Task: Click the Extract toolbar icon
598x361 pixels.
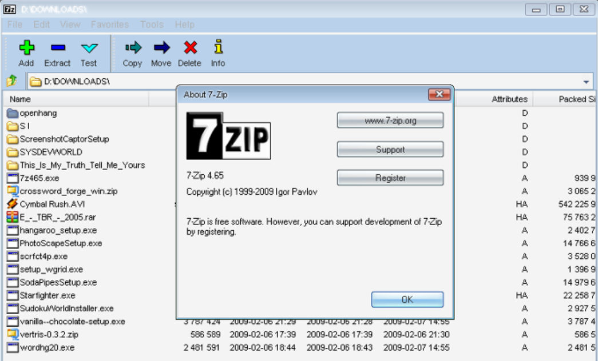Action: click(x=58, y=47)
